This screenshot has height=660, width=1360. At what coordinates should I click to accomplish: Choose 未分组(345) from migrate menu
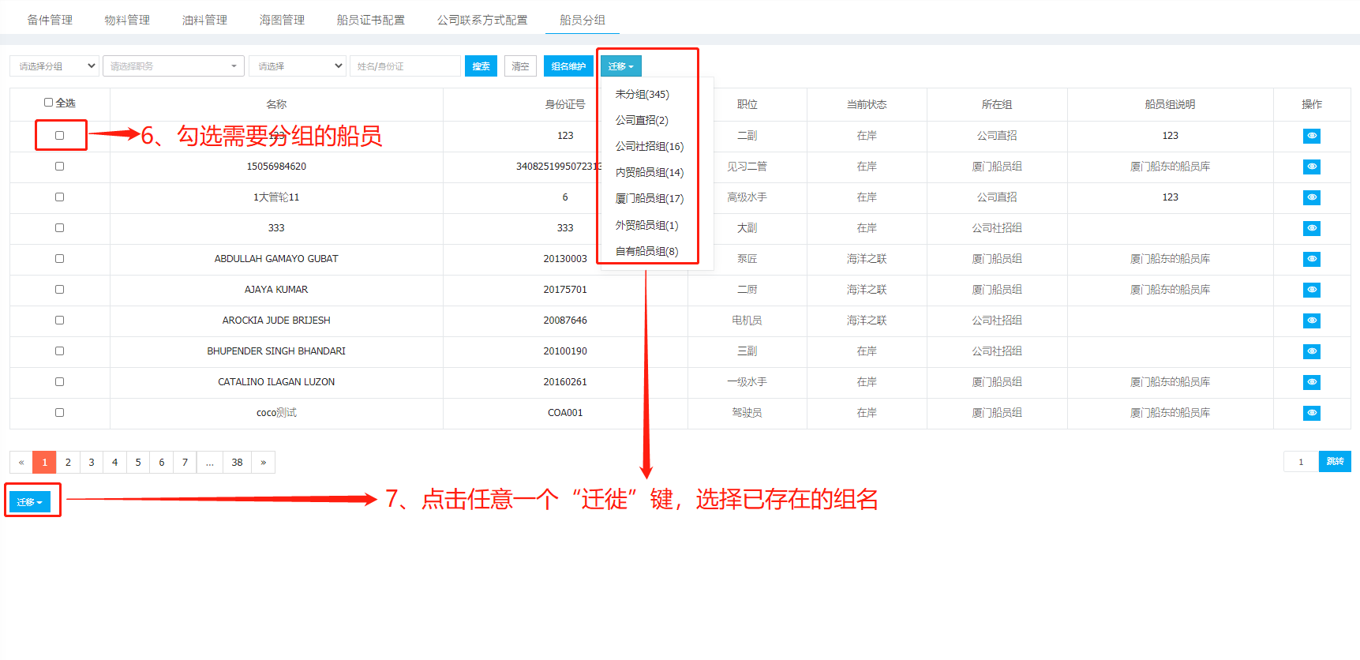point(643,94)
